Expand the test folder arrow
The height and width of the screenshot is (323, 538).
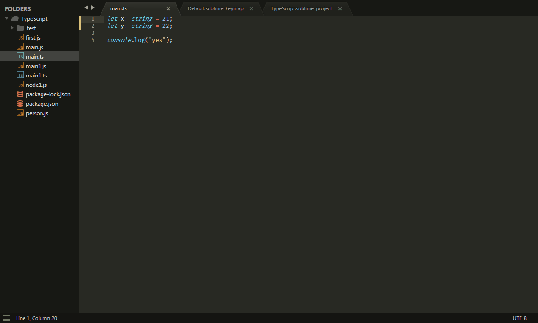click(x=12, y=28)
